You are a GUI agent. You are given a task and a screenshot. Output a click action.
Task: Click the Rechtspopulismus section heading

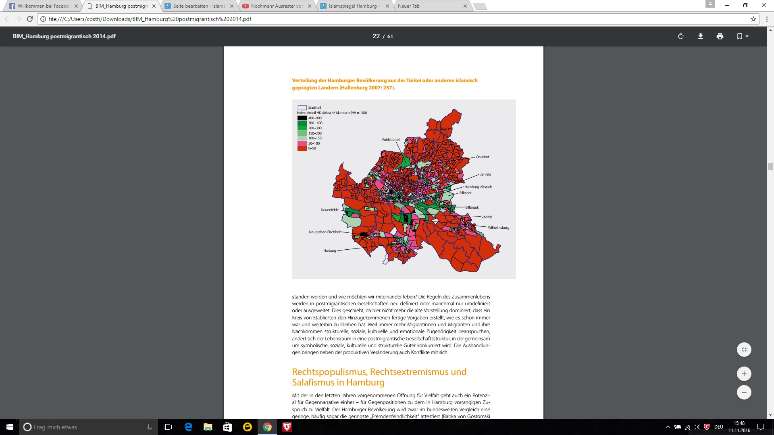tap(379, 377)
